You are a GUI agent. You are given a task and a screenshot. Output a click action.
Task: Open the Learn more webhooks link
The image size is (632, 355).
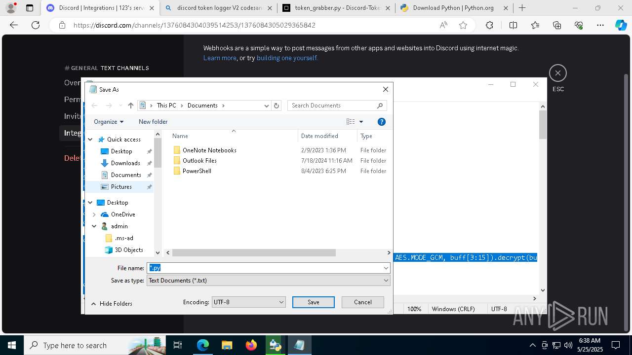click(x=220, y=58)
